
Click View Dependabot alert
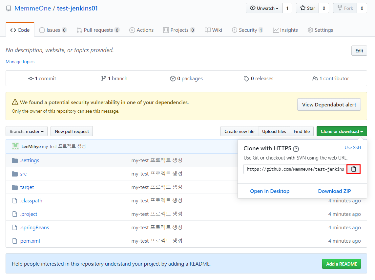coord(329,104)
